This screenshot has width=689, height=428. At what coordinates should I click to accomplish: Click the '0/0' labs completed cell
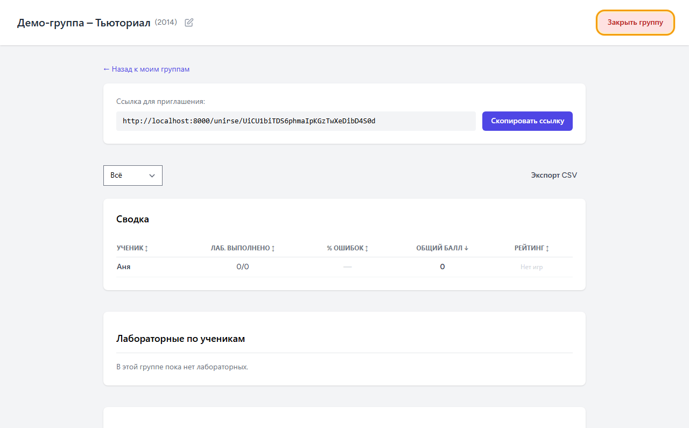click(x=243, y=266)
